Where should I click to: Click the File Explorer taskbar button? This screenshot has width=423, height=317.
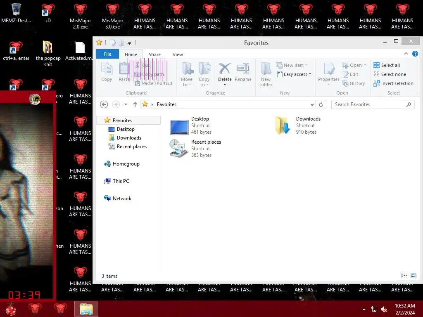[86, 309]
